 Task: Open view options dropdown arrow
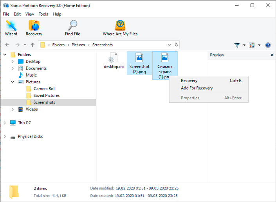[x=259, y=45]
